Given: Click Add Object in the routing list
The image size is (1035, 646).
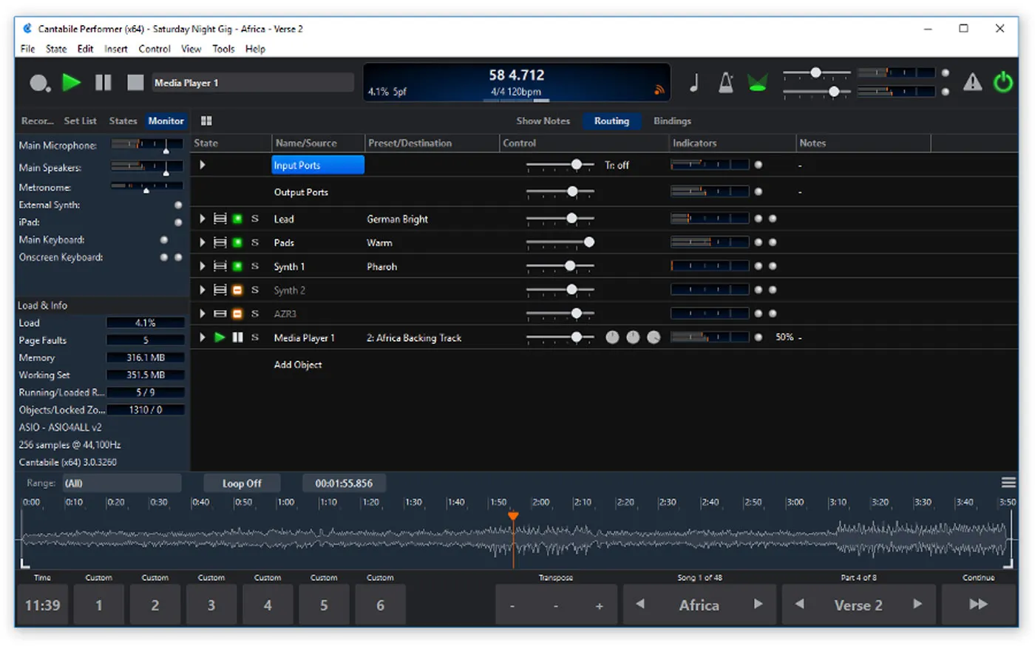Looking at the screenshot, I should [298, 364].
